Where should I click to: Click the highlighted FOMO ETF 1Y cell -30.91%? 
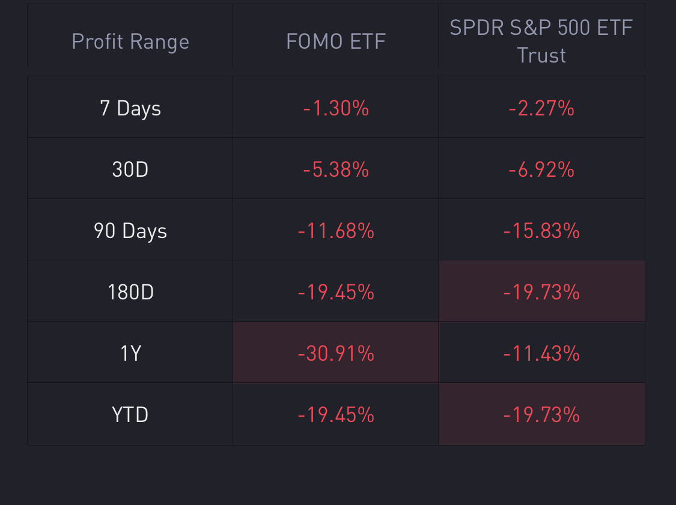[336, 353]
